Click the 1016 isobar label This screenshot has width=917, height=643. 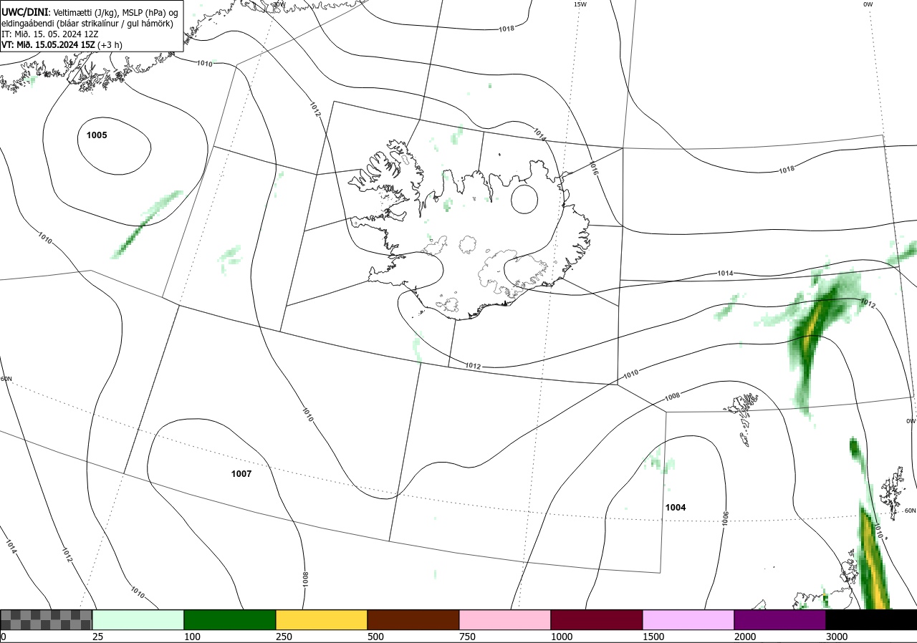click(x=594, y=169)
